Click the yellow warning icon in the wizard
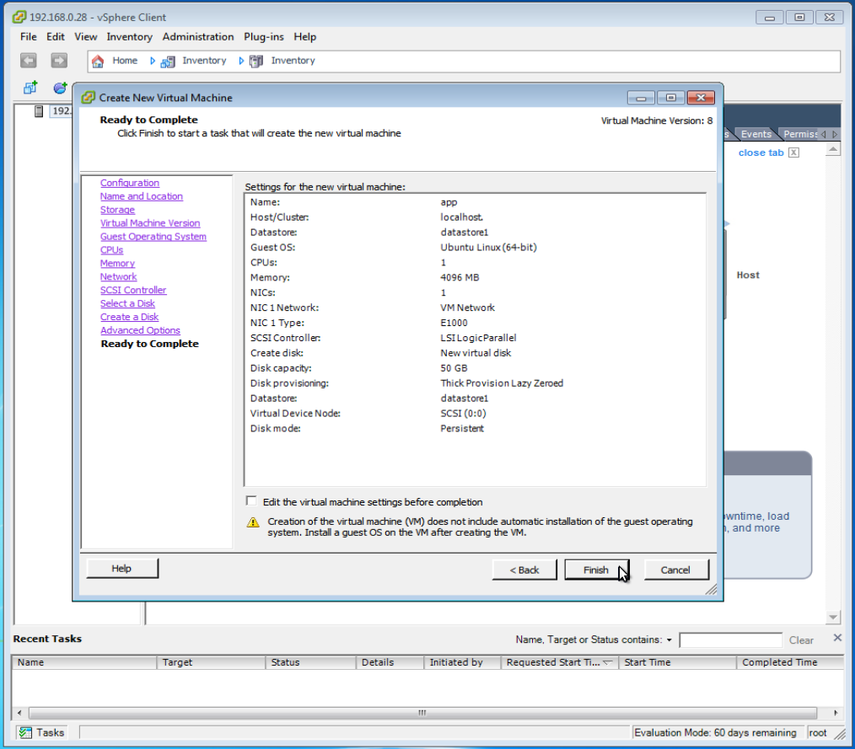 coord(253,522)
